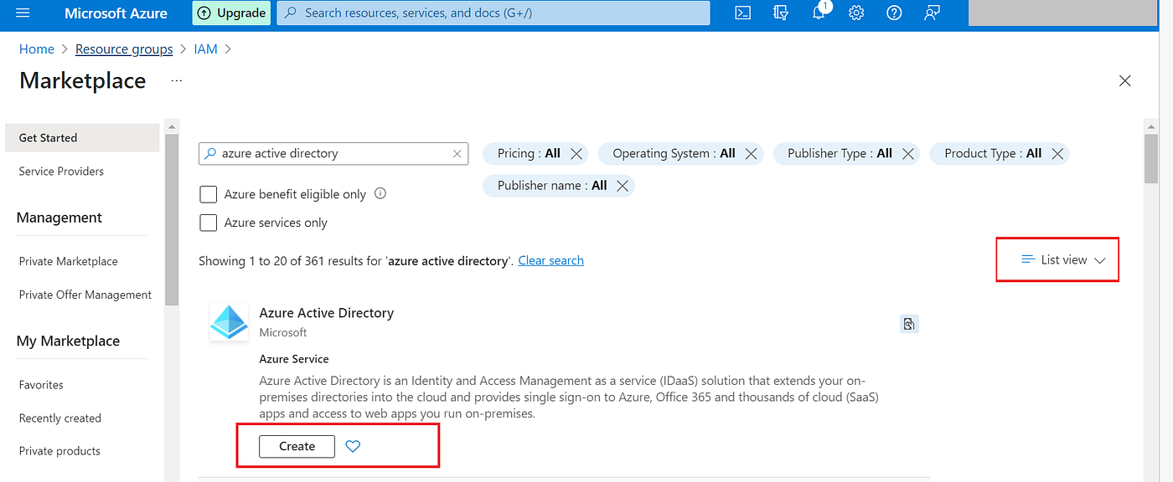The width and height of the screenshot is (1173, 482).
Task: Click the Create button for Azure Active Directory
Action: (297, 447)
